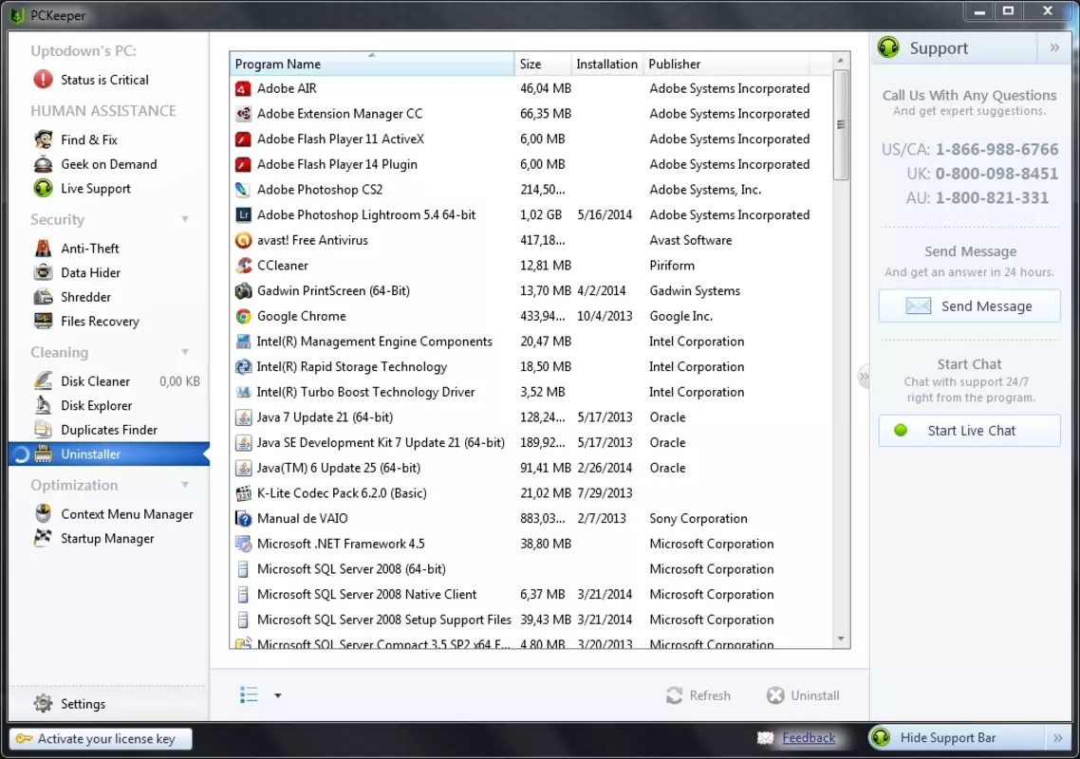
Task: Select Uninstaller in the sidebar
Action: coord(109,454)
